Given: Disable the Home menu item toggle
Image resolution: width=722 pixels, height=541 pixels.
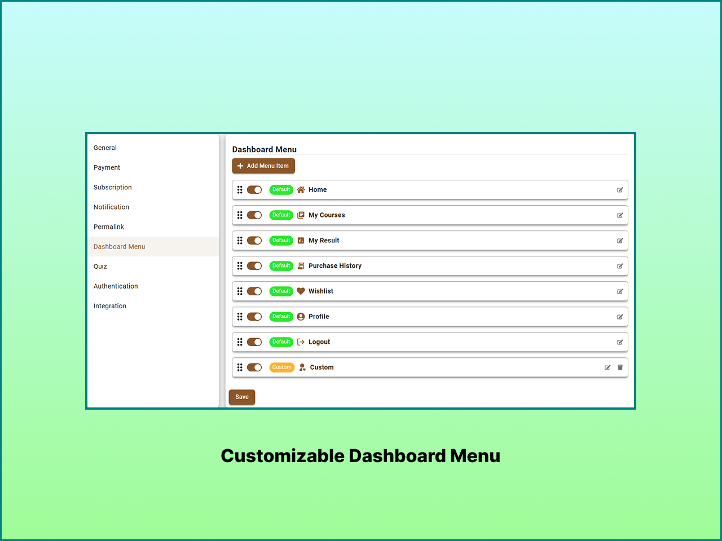Looking at the screenshot, I should click(x=254, y=190).
